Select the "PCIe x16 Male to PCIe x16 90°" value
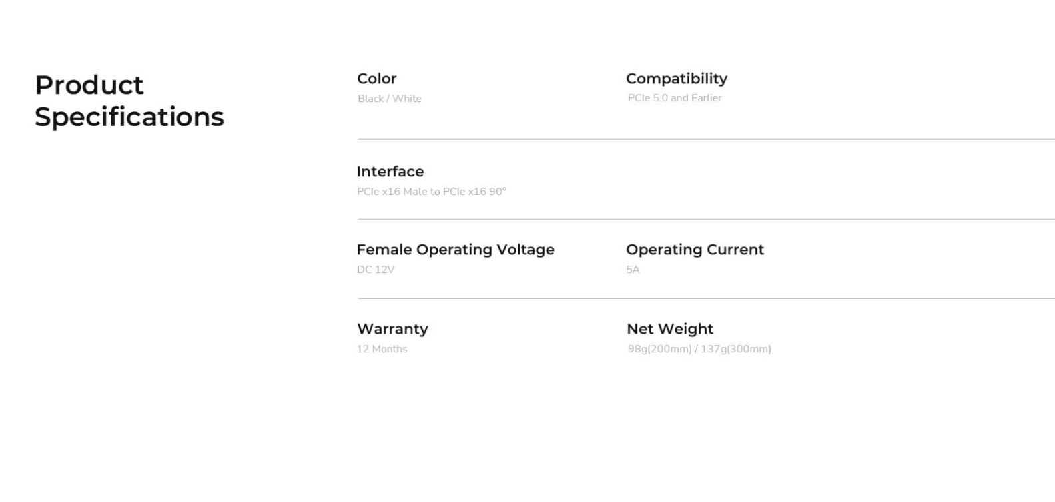The width and height of the screenshot is (1055, 502). [431, 192]
